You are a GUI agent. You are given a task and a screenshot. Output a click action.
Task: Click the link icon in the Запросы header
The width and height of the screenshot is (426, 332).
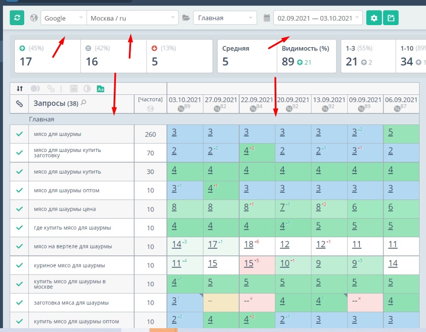(x=19, y=103)
